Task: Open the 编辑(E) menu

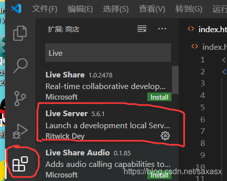Action: 80,9
